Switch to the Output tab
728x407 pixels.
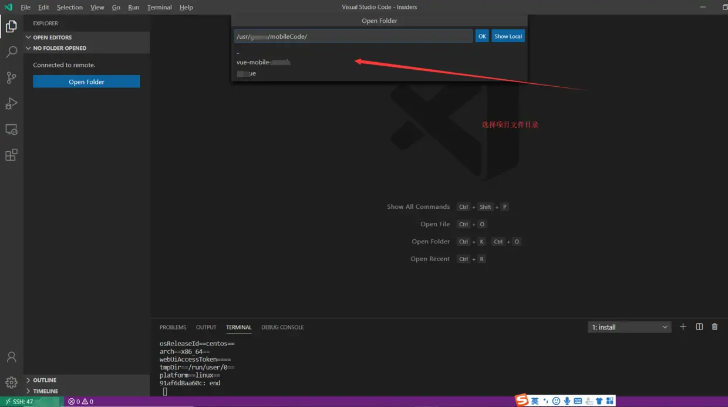pos(206,327)
